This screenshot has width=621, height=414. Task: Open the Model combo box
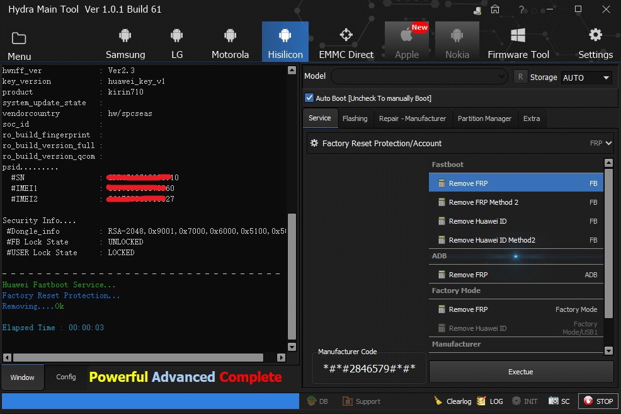pyautogui.click(x=419, y=77)
